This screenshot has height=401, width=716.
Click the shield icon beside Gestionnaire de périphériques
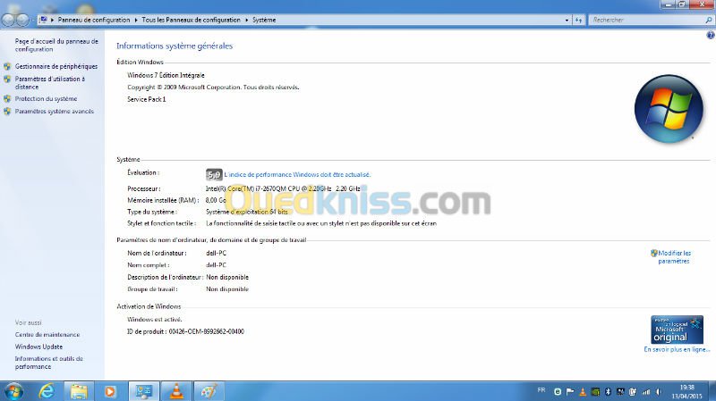coord(7,66)
